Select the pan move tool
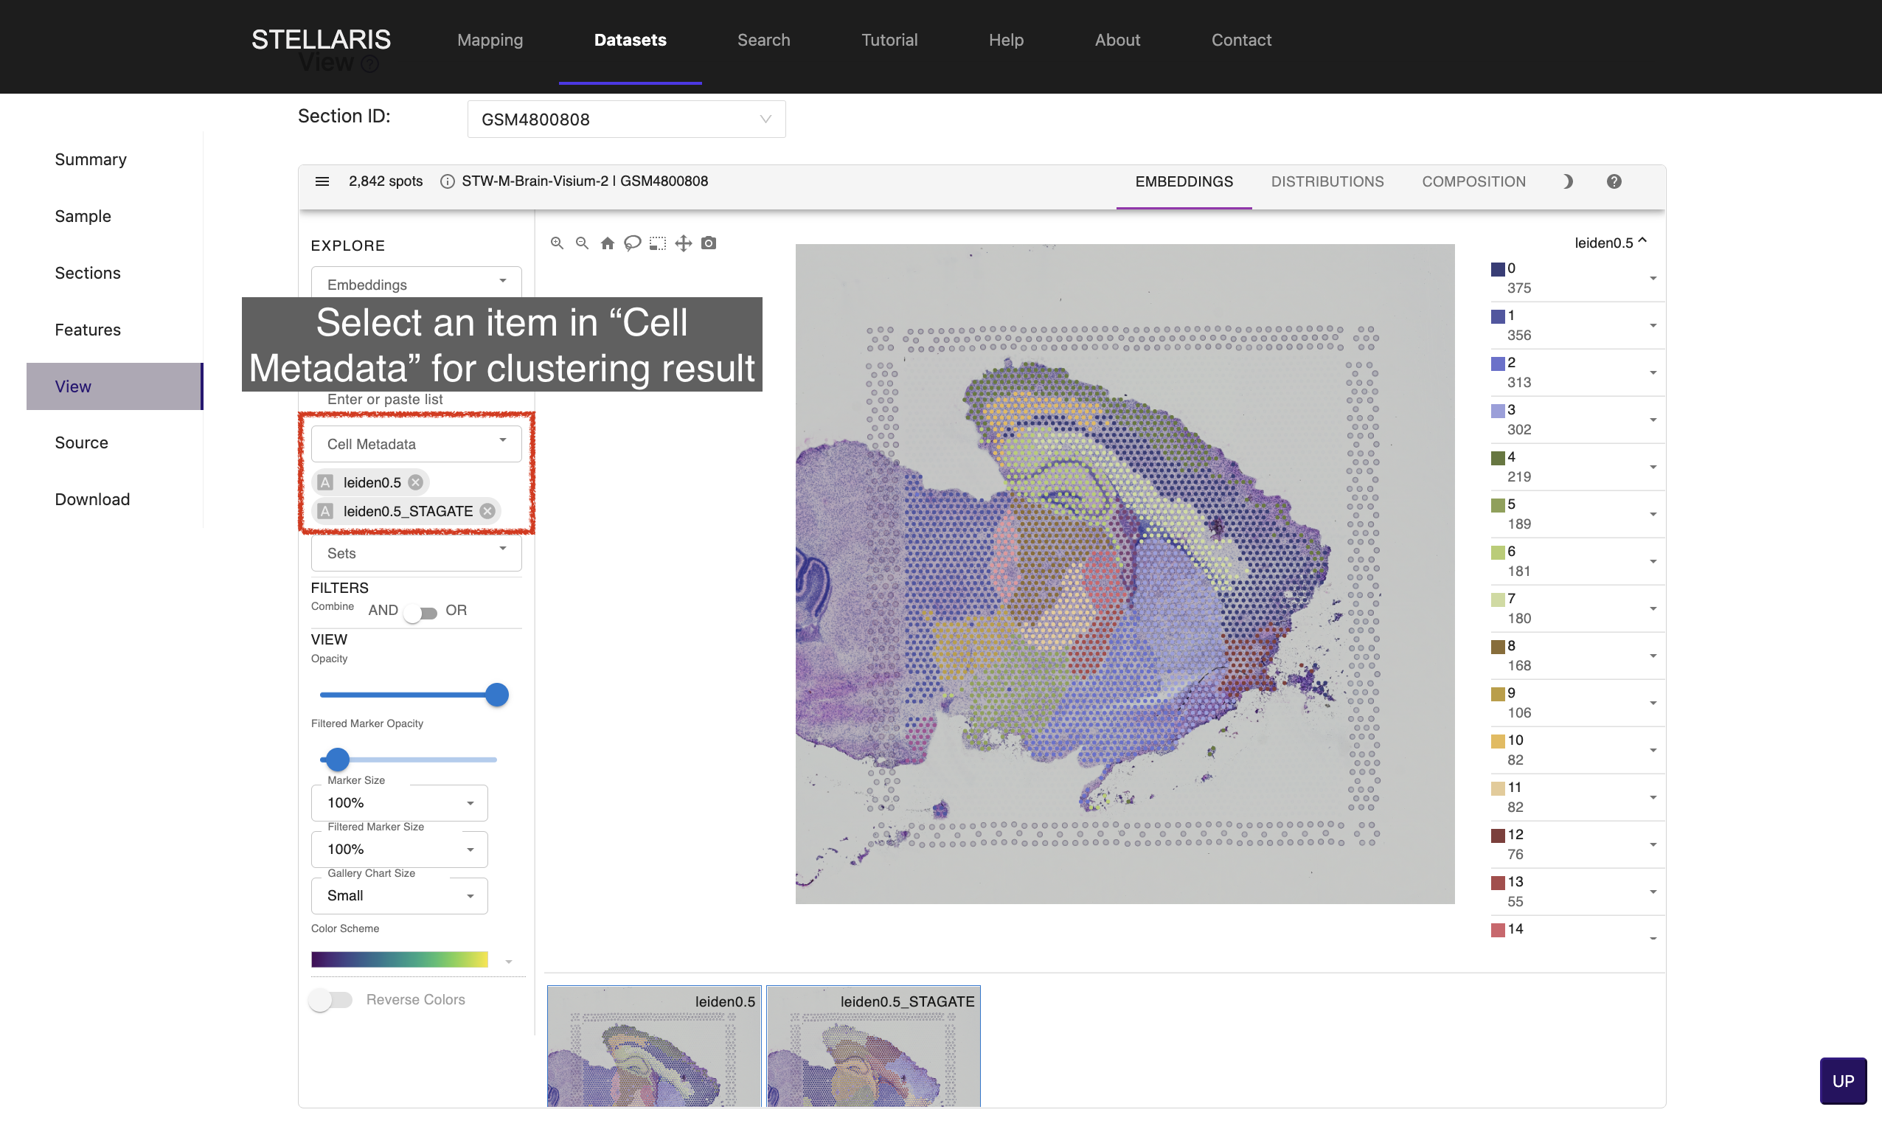 [684, 243]
